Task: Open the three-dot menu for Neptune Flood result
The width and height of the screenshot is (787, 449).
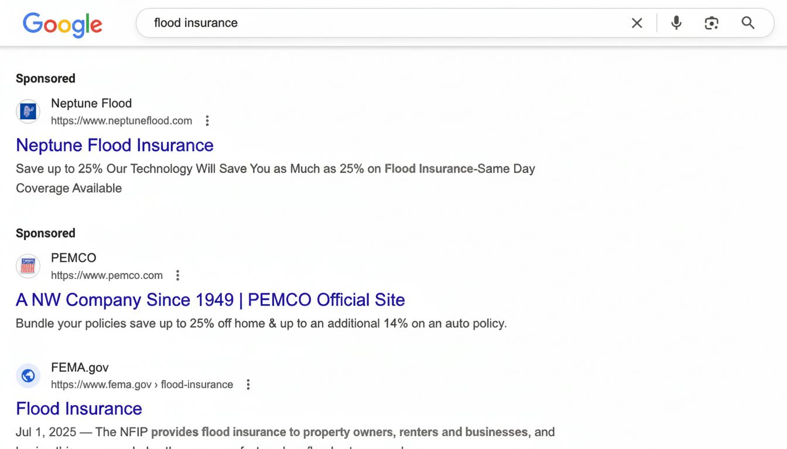Action: 207,120
